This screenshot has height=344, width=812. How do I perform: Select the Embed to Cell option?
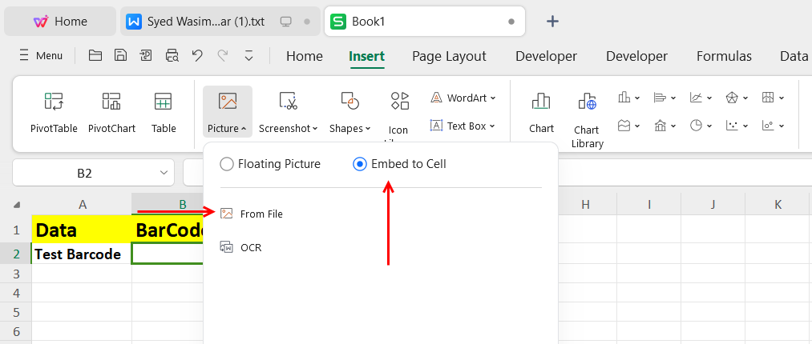tap(360, 164)
